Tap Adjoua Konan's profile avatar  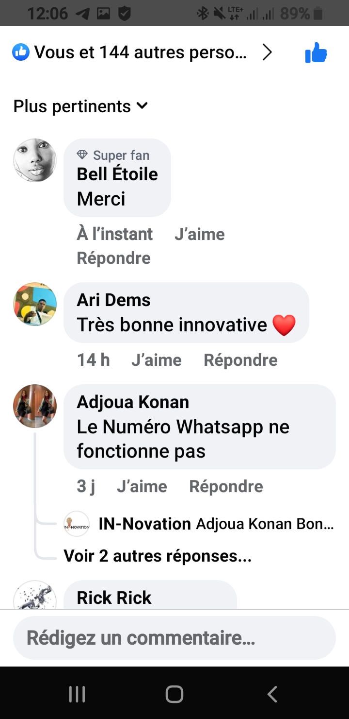coord(35,406)
